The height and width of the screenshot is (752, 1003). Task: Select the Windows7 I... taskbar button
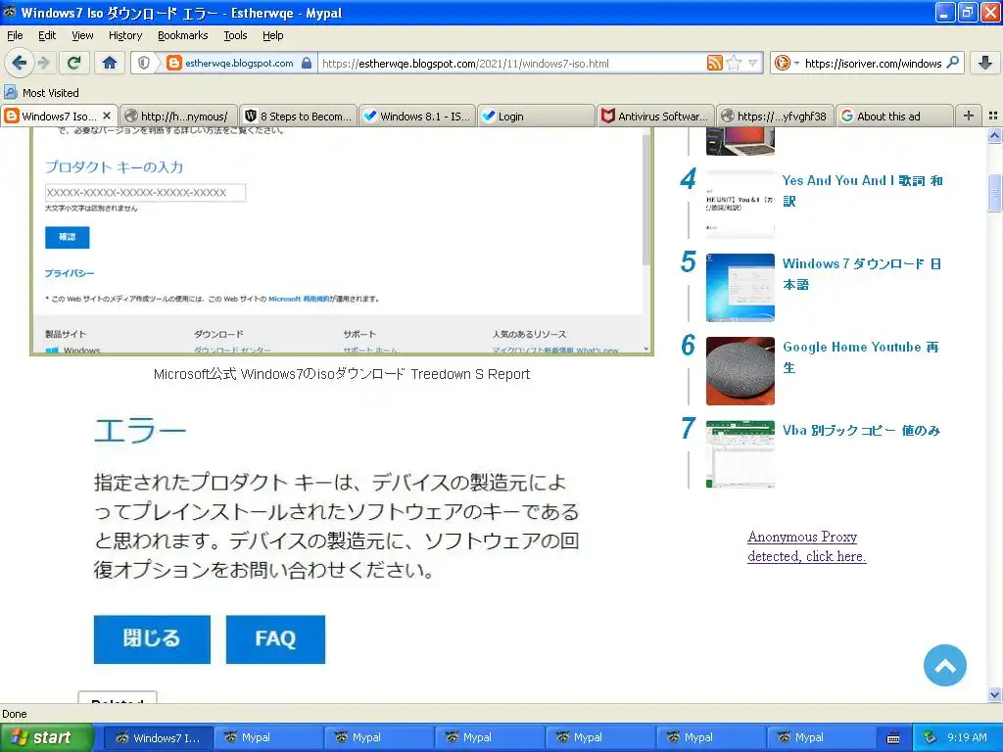click(x=158, y=737)
